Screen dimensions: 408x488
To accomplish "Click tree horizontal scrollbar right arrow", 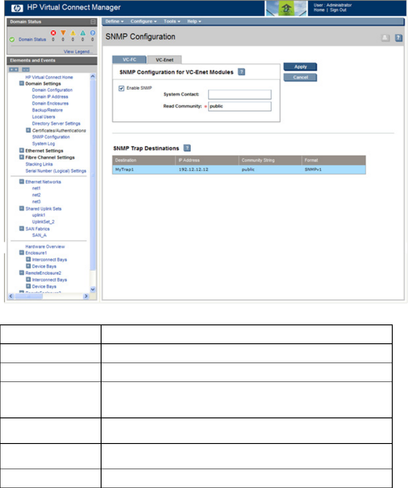I will click(x=86, y=296).
